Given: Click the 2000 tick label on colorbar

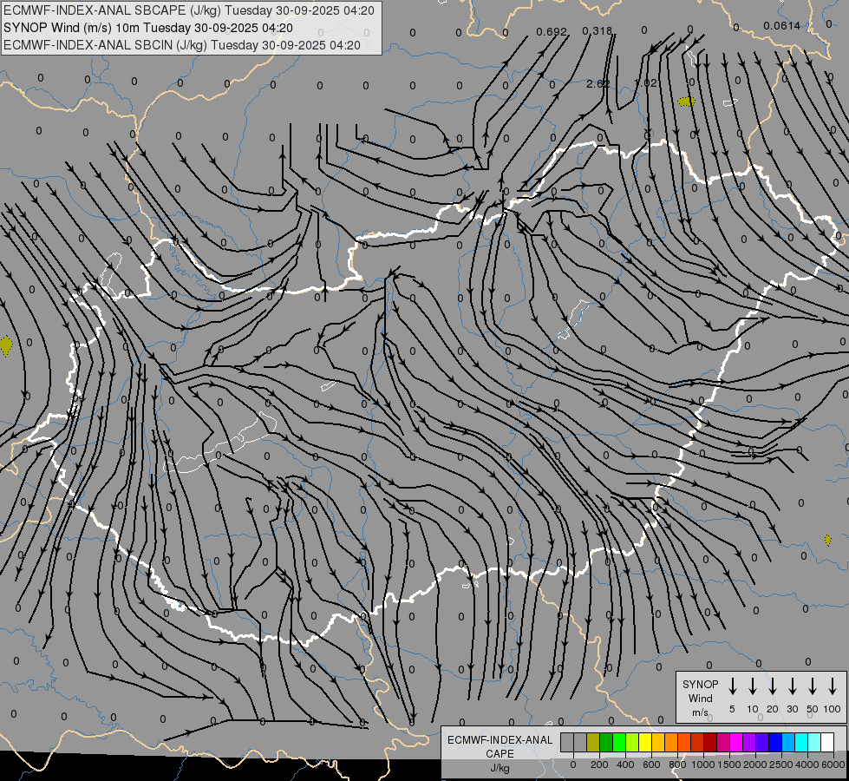Looking at the screenshot, I should (754, 765).
